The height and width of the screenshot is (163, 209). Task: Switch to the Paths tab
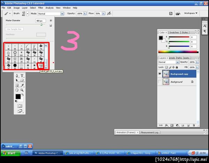click(x=179, y=58)
